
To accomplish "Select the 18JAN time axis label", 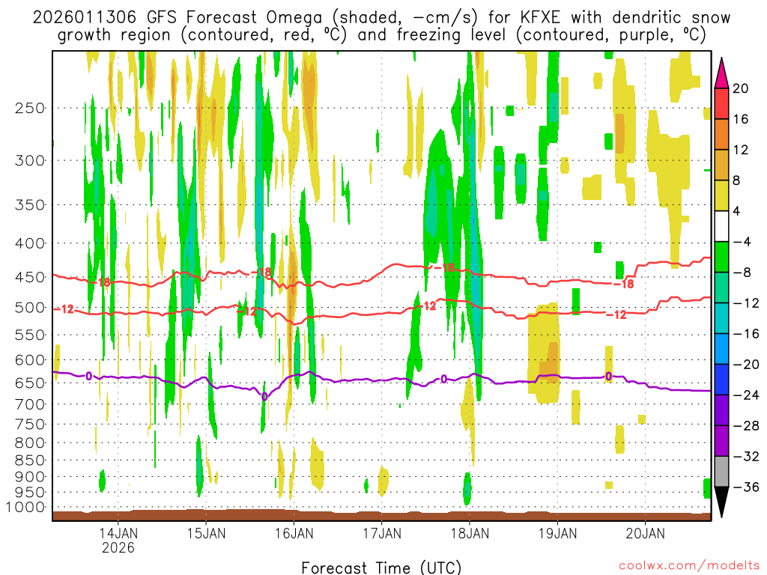I will pyautogui.click(x=470, y=533).
